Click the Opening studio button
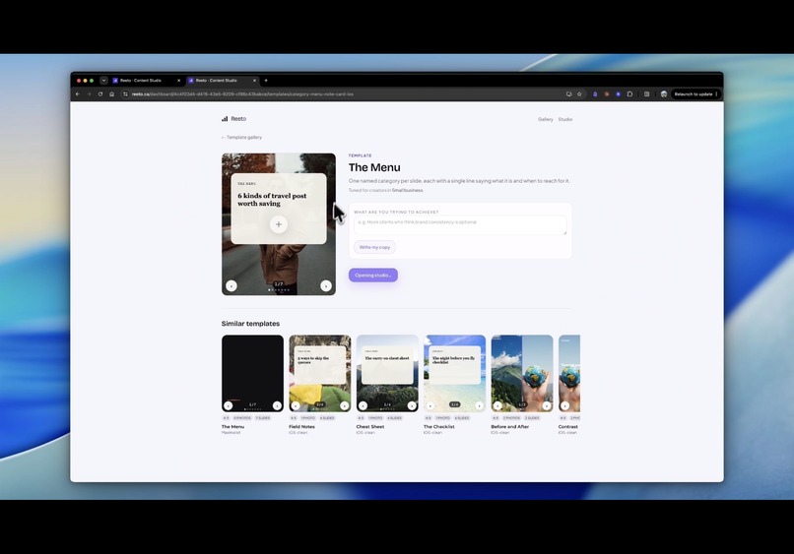Image resolution: width=794 pixels, height=554 pixels. pos(373,276)
